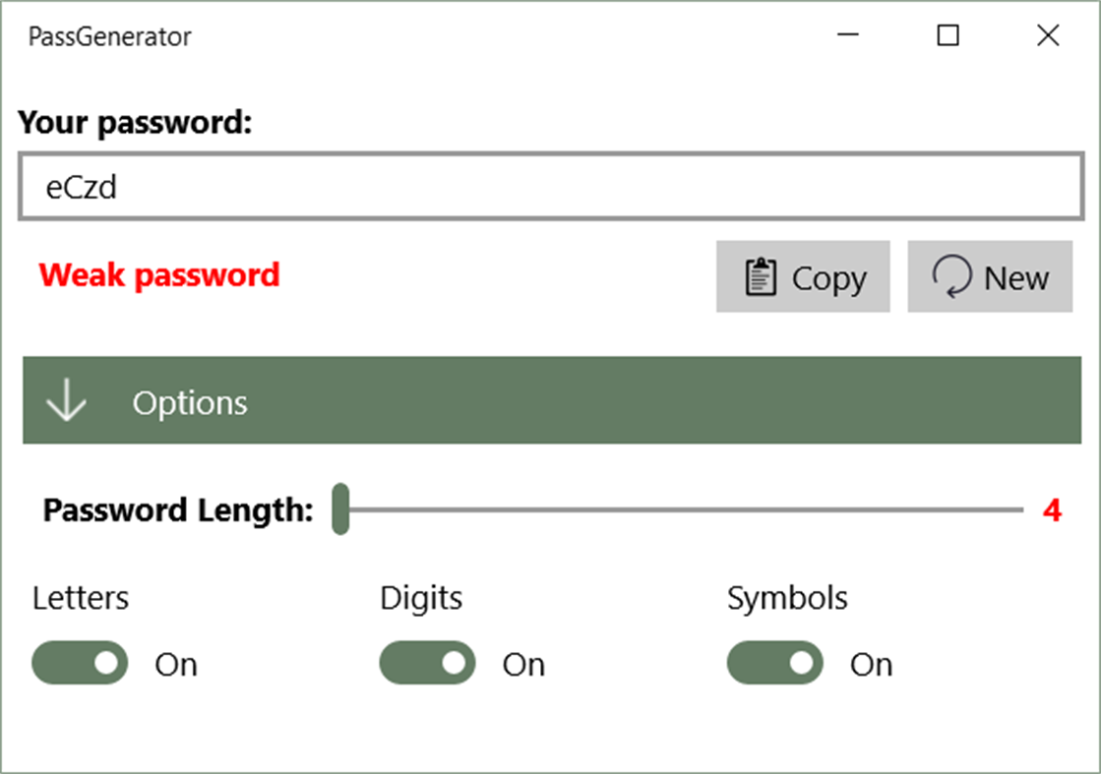This screenshot has height=774, width=1101.
Task: Toggle Symbols off
Action: click(x=774, y=663)
